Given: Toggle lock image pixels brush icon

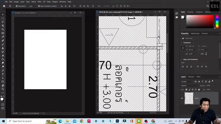Looking at the screenshot, I should click(190, 90).
